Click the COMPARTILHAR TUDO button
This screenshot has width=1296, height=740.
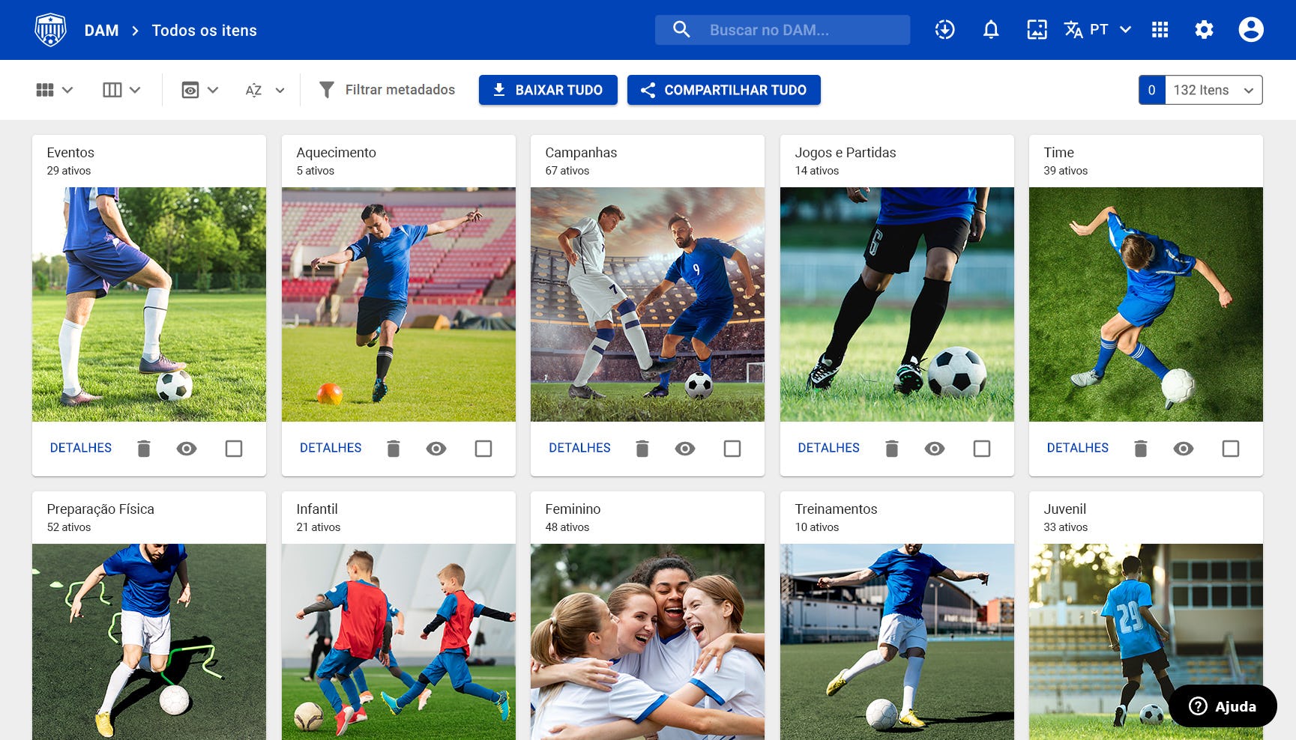tap(724, 90)
